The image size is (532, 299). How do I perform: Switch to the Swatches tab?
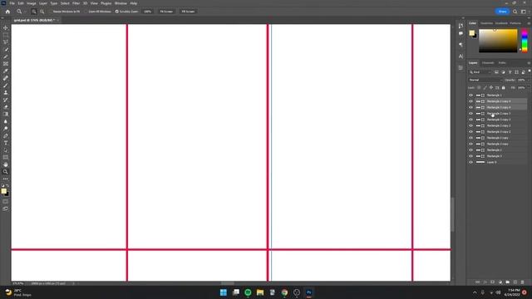click(486, 23)
